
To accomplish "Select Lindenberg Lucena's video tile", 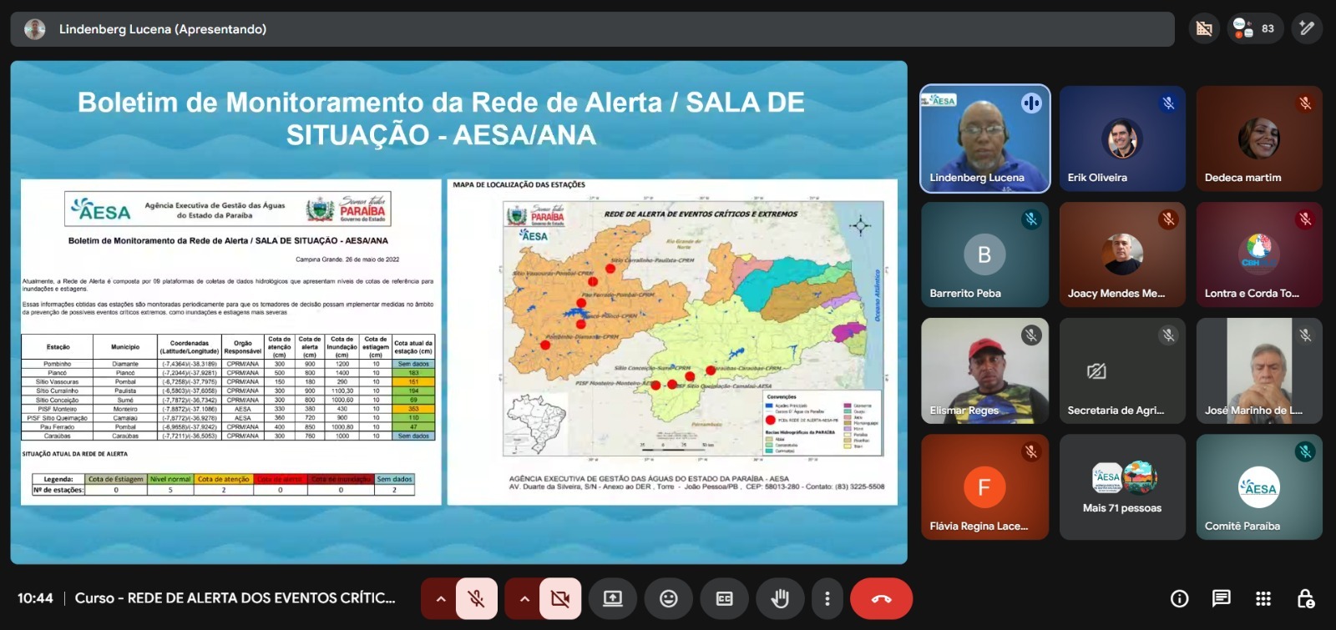I will click(x=984, y=139).
